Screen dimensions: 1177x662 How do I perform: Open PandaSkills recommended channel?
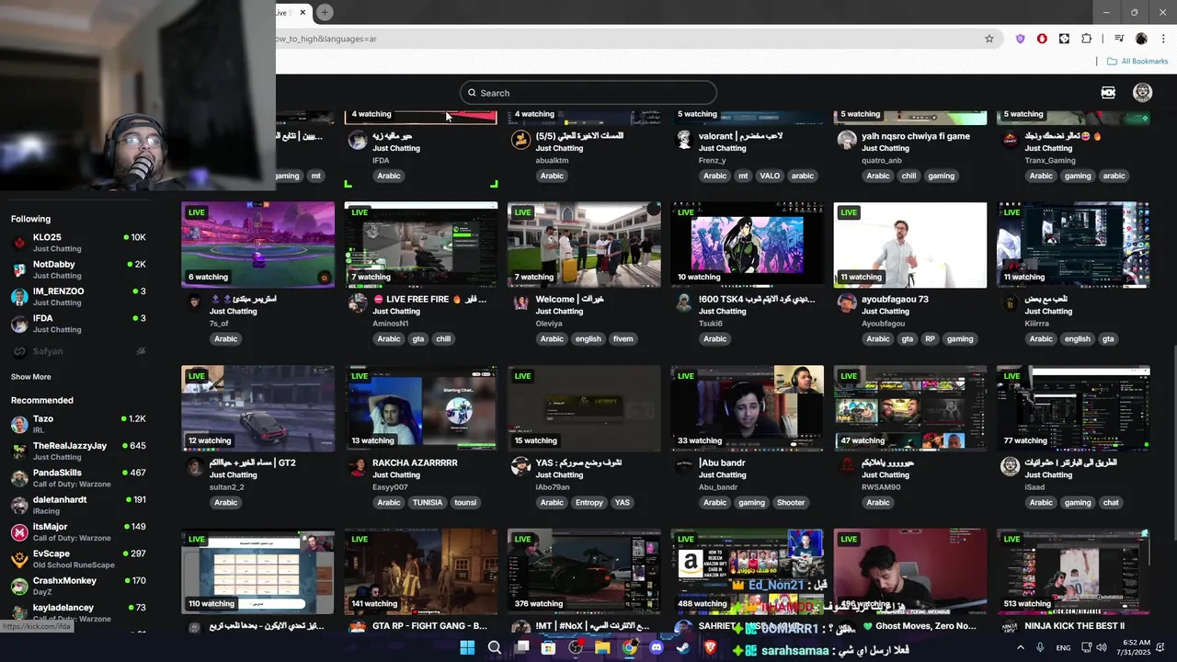78,478
